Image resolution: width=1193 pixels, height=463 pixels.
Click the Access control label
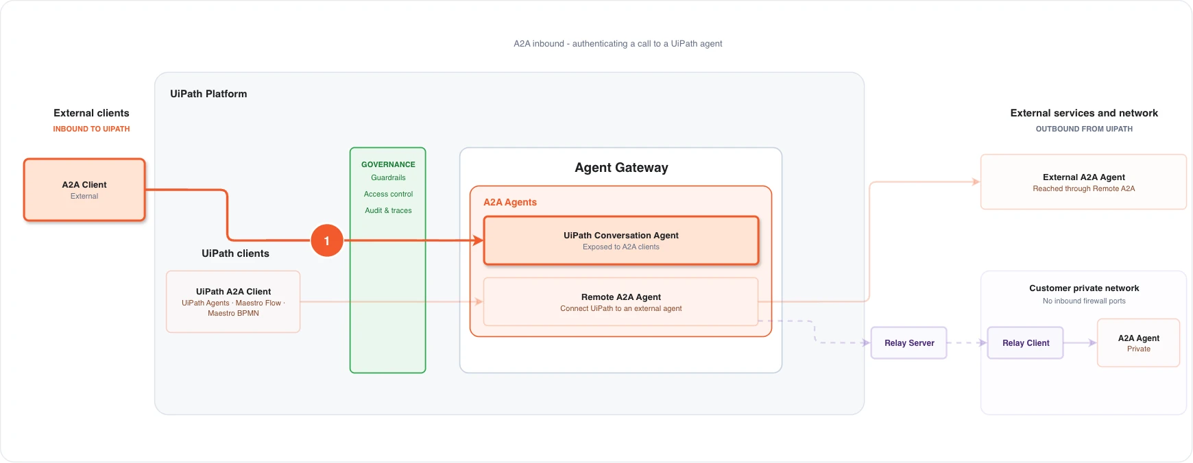[x=388, y=194]
